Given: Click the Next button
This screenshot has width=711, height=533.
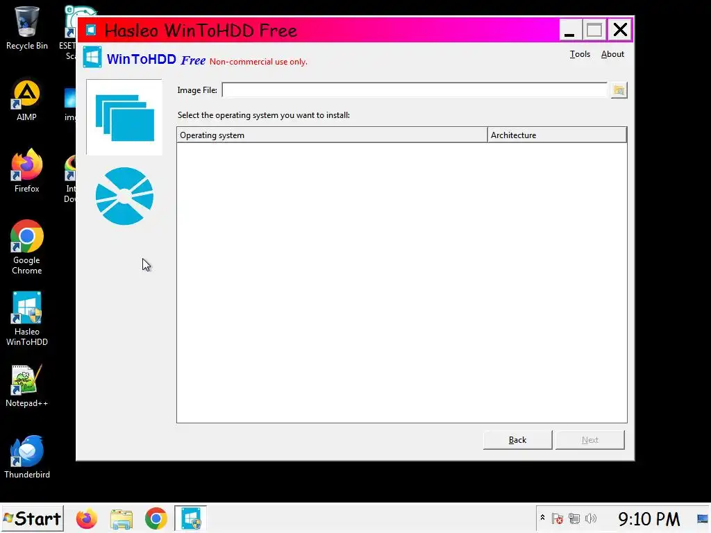Looking at the screenshot, I should pos(590,439).
